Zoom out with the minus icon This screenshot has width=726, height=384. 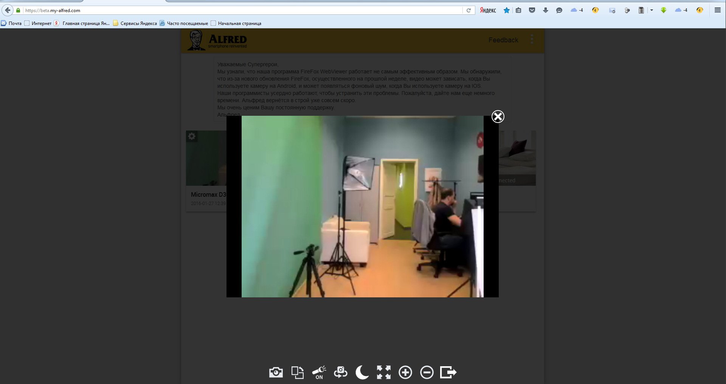point(427,373)
